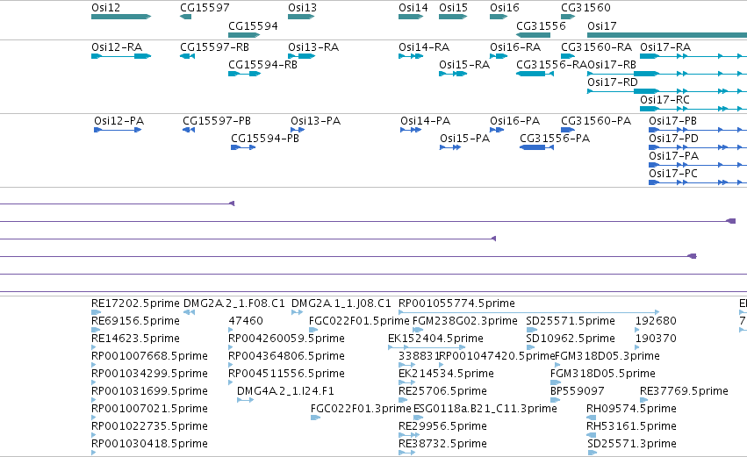Viewport: 747px width, 457px height.
Task: Select the 47460 feature label
Action: 246,321
